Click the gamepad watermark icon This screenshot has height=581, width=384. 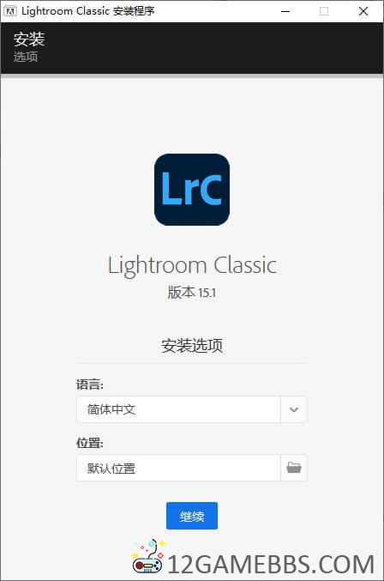coord(148,557)
